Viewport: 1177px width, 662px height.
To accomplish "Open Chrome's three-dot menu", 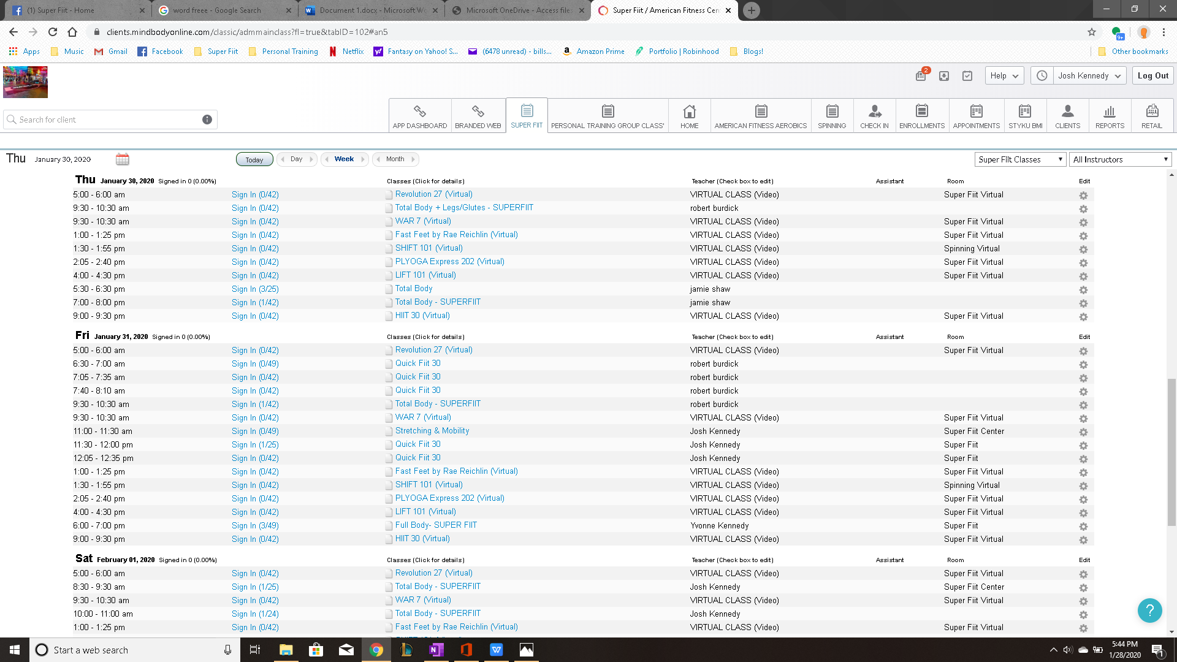I will [1164, 32].
